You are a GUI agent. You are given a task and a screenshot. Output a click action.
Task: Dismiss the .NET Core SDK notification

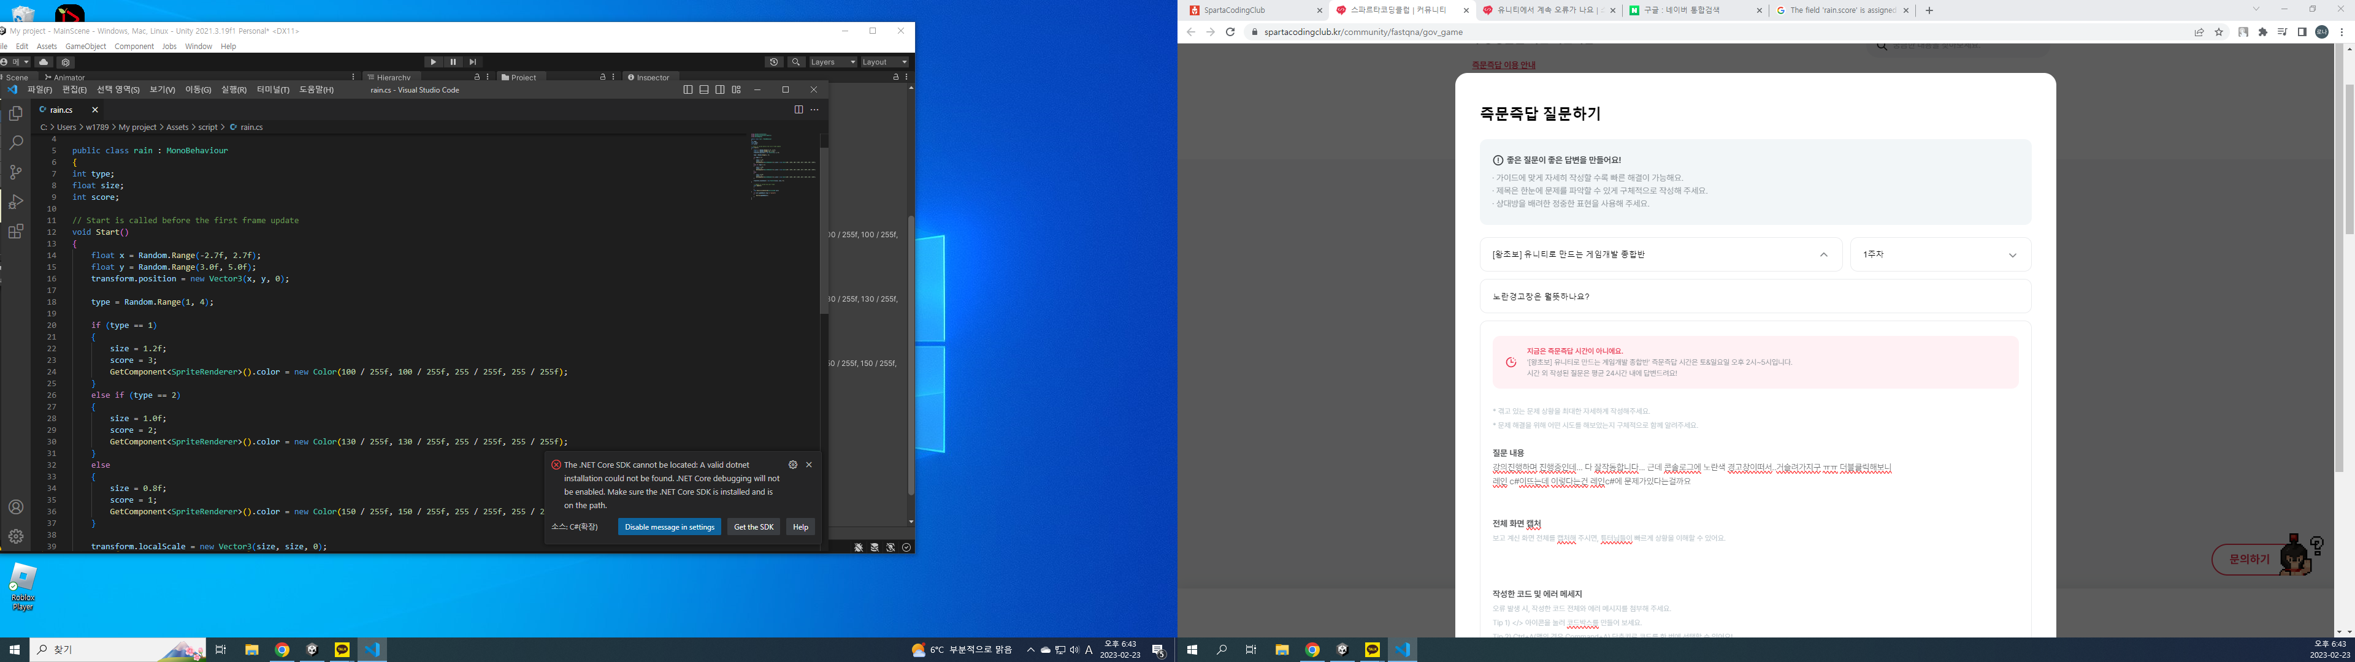coord(808,465)
